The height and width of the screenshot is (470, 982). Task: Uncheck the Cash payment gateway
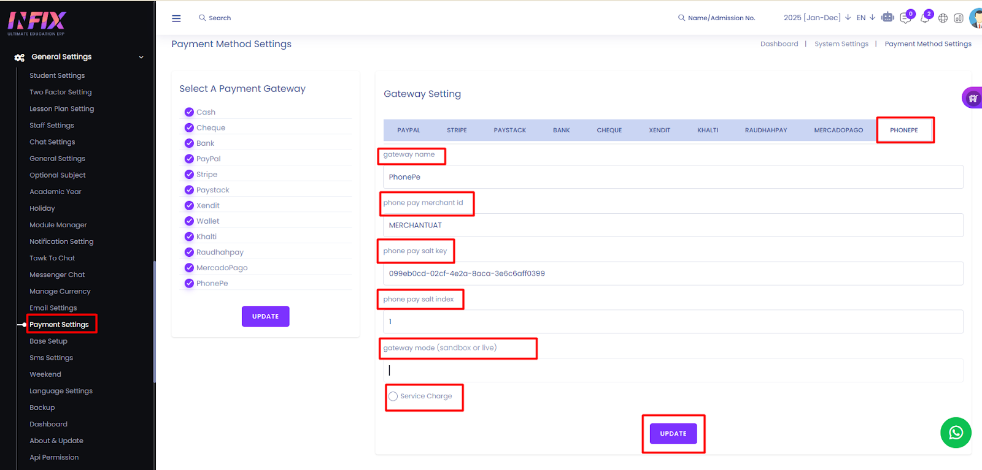click(189, 112)
